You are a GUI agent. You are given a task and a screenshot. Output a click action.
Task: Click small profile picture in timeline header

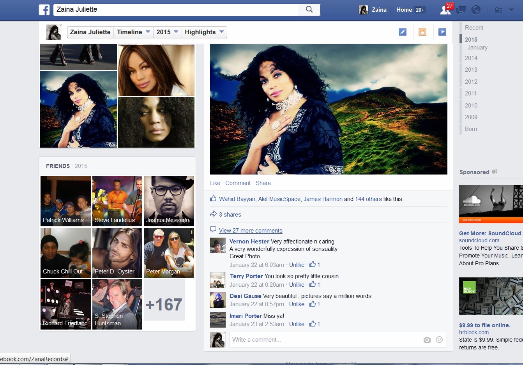(x=54, y=32)
